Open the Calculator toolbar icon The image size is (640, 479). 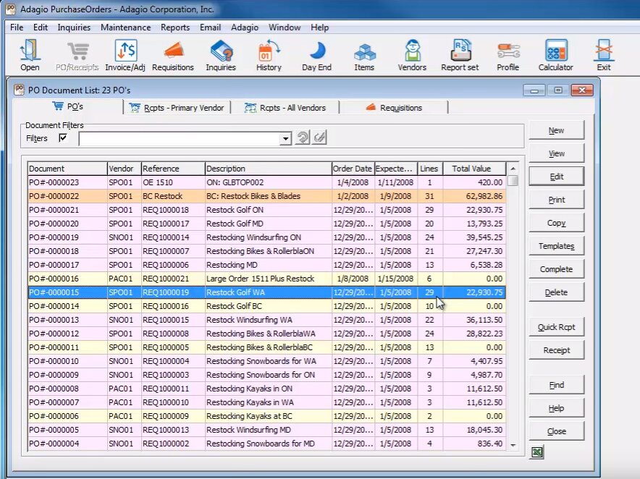[555, 55]
